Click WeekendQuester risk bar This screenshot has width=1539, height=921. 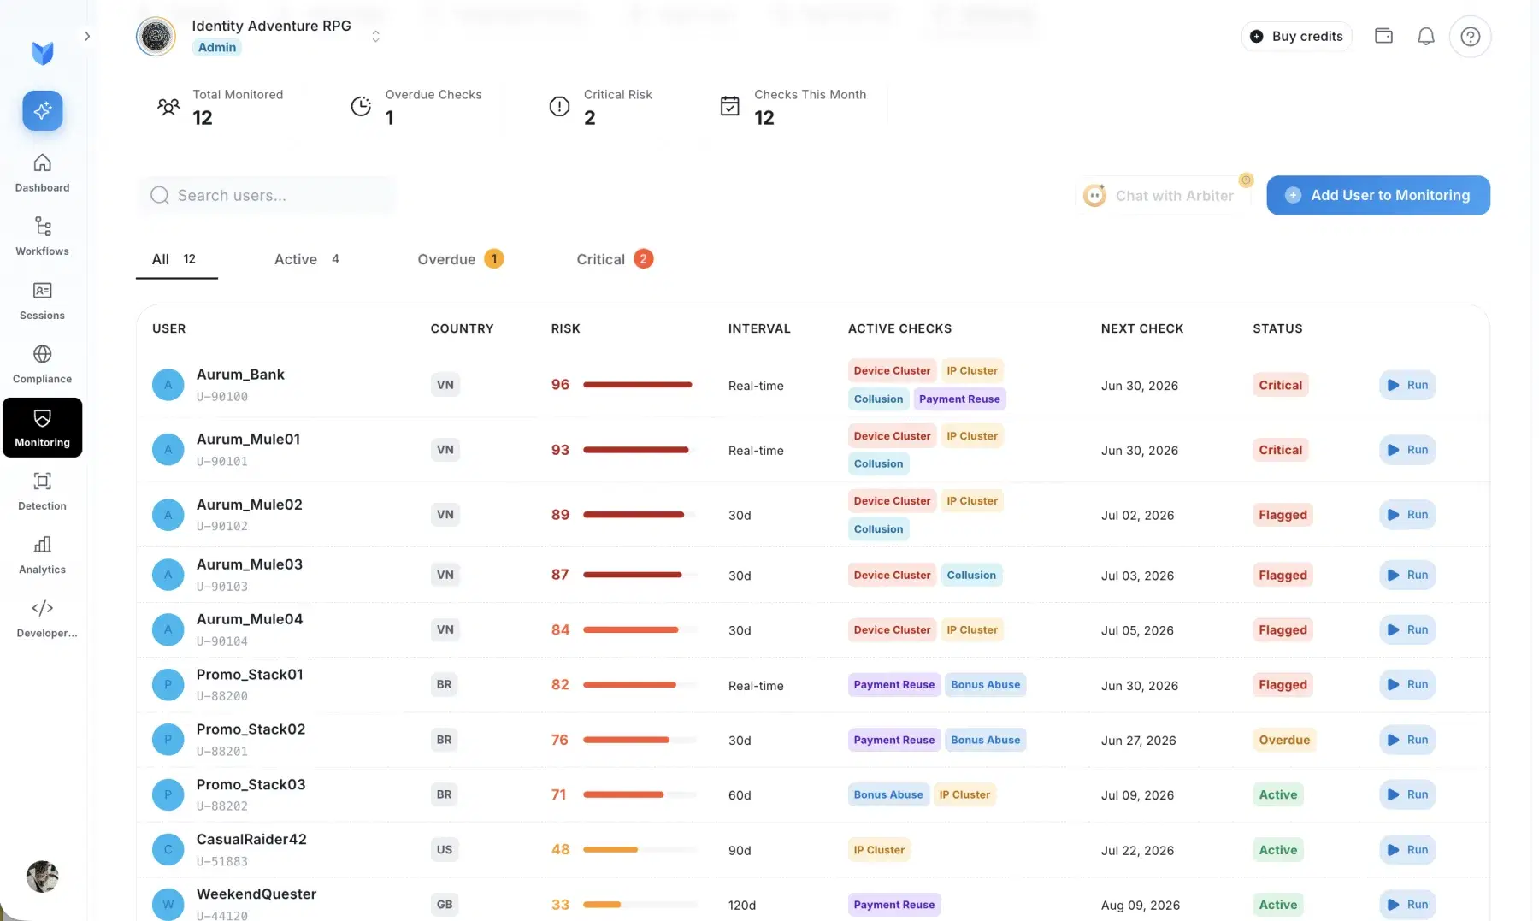point(640,905)
